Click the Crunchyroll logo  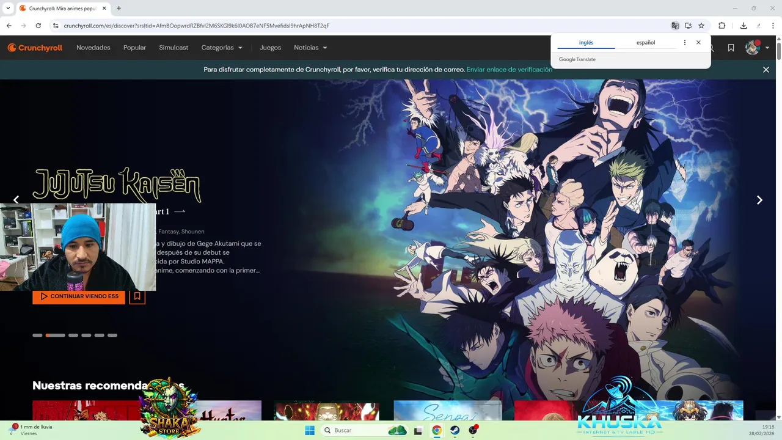[35, 48]
